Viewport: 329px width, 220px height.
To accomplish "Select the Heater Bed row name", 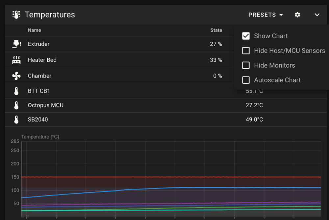I will tap(42, 60).
